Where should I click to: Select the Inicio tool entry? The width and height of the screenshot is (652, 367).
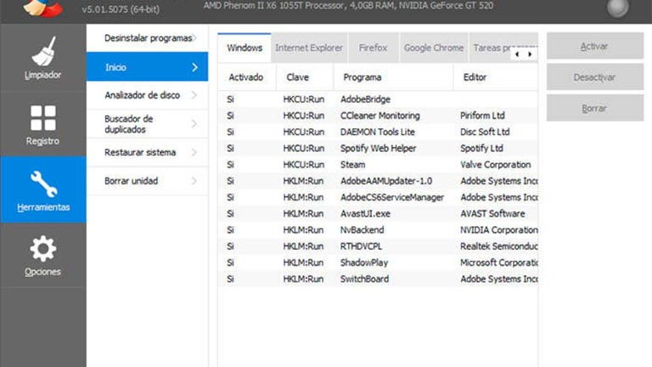pyautogui.click(x=147, y=67)
